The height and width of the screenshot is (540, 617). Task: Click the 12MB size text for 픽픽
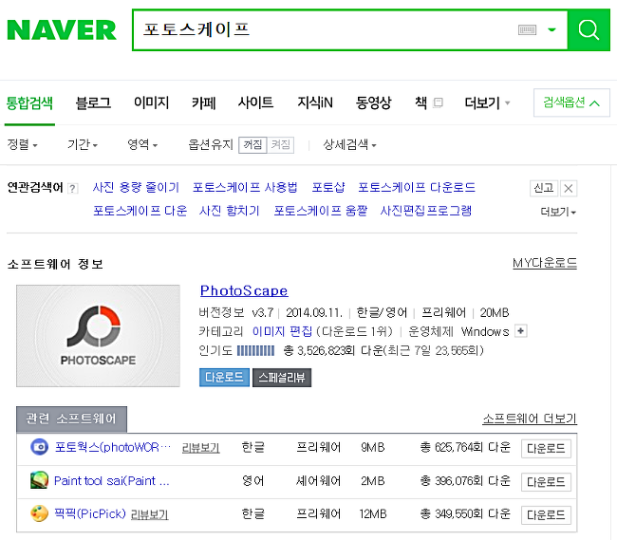point(373,514)
